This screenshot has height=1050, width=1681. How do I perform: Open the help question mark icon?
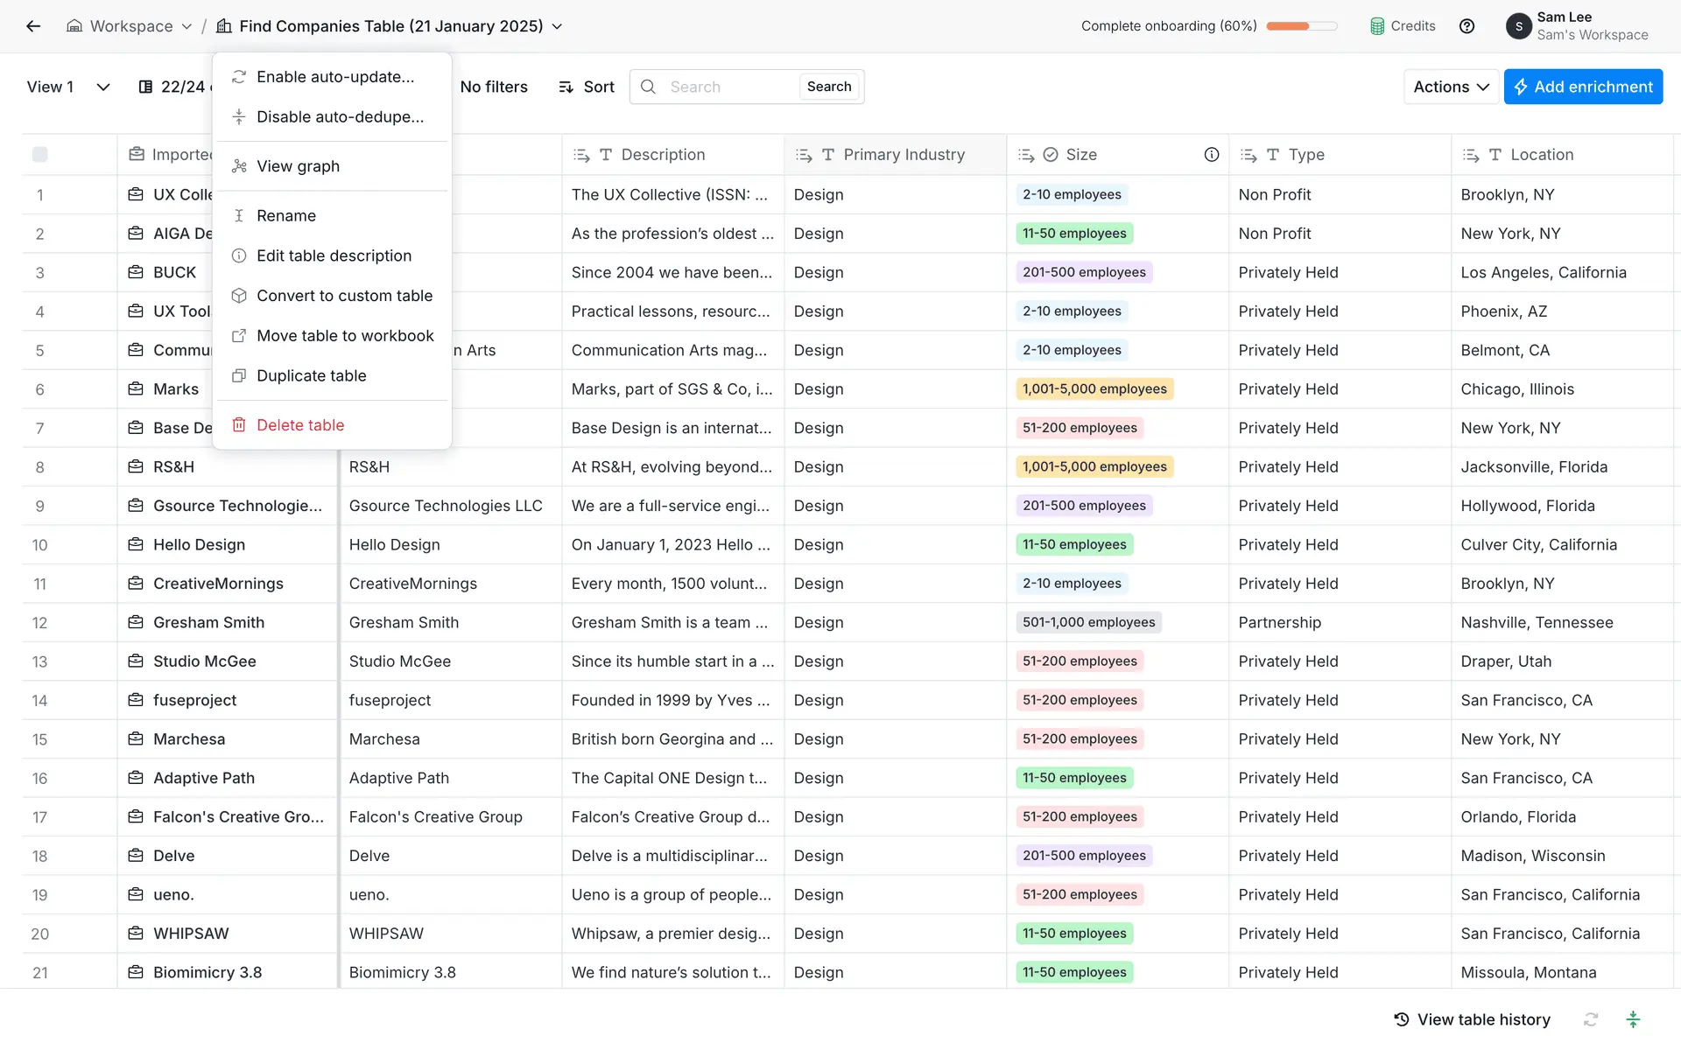click(x=1466, y=26)
